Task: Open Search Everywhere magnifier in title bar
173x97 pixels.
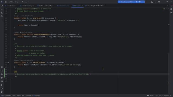Action: (155, 2)
